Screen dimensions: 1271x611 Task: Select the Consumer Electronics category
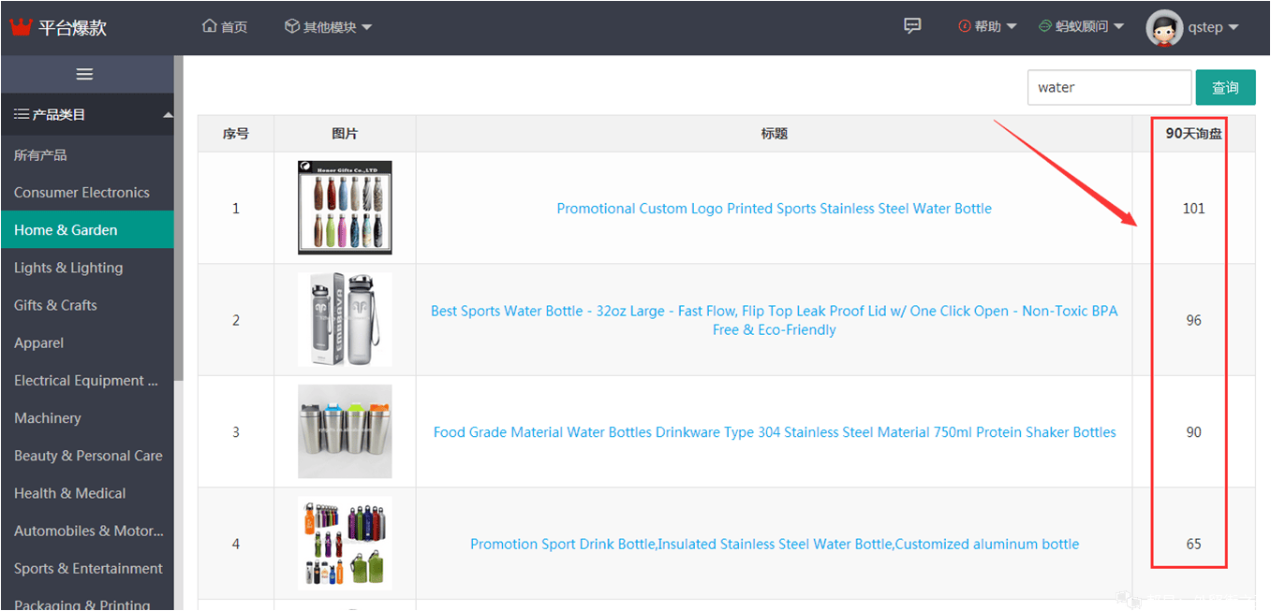coord(81,193)
